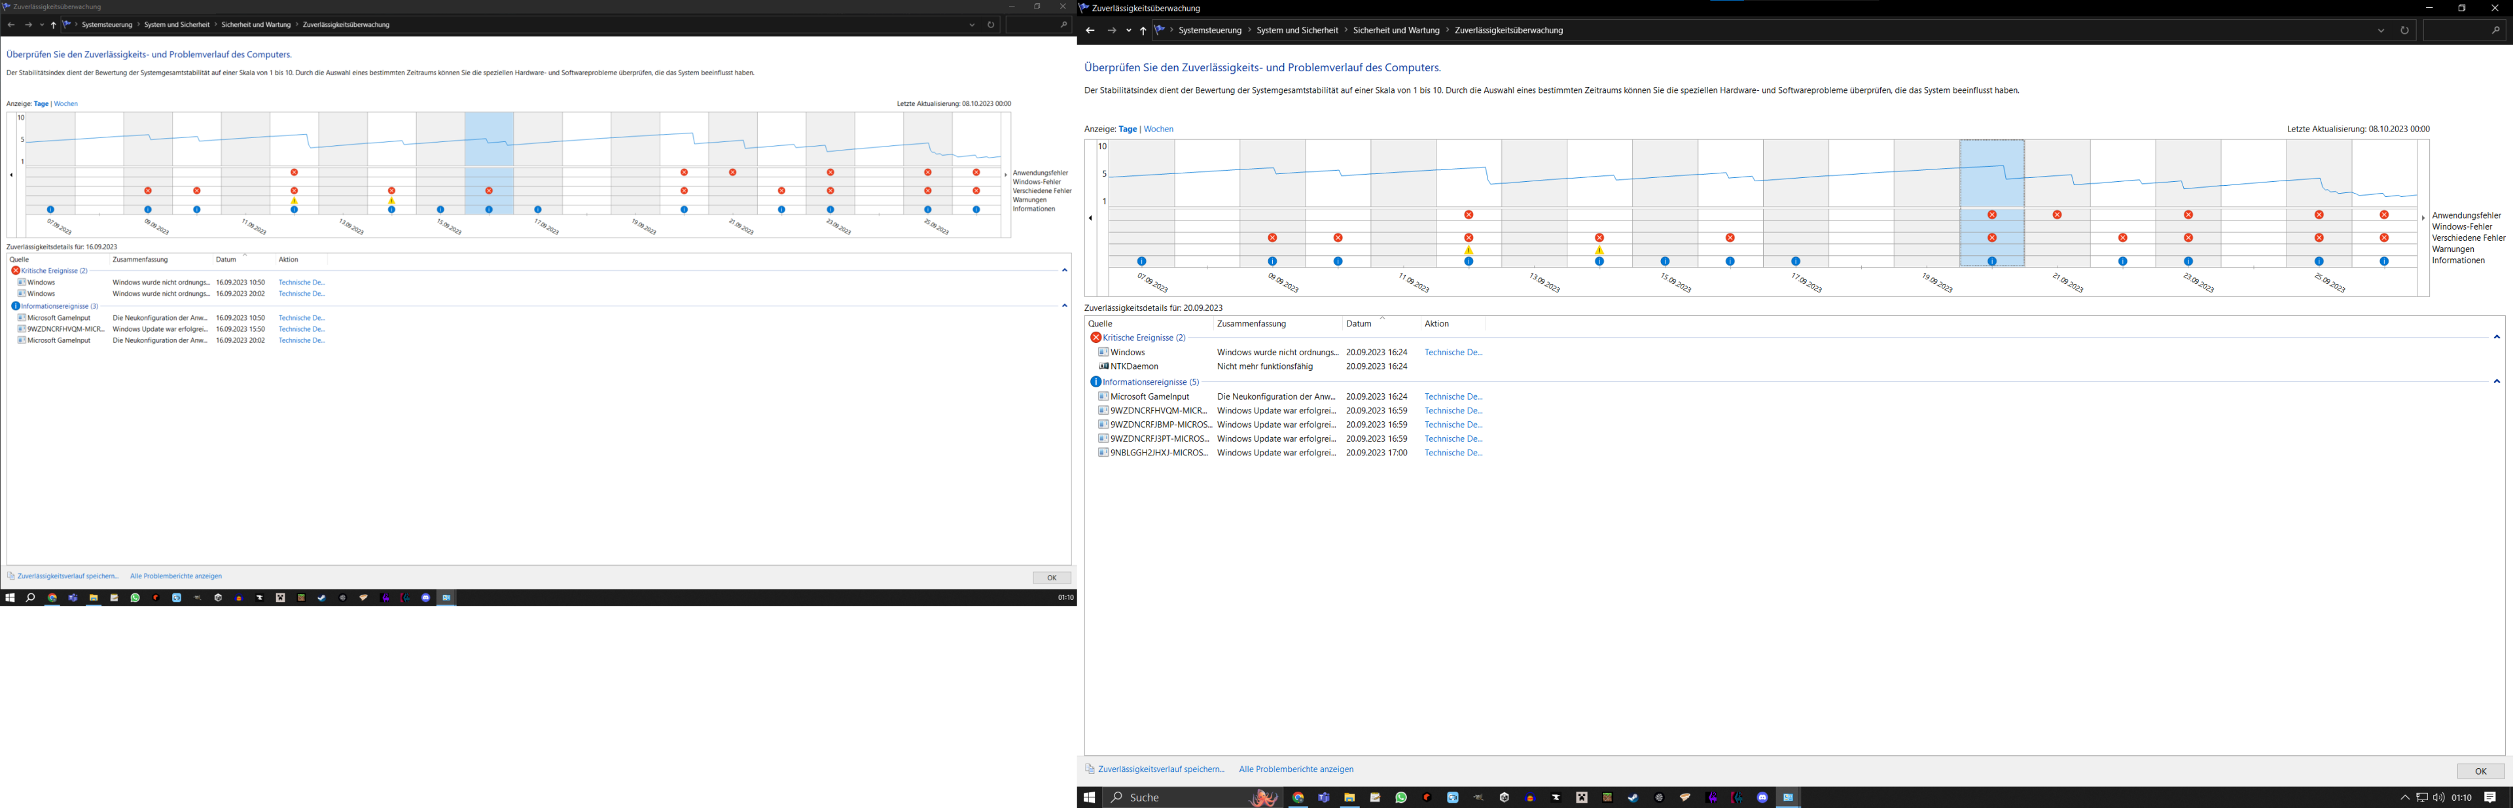
Task: Open recent locations dropdown in right window
Action: point(1129,30)
